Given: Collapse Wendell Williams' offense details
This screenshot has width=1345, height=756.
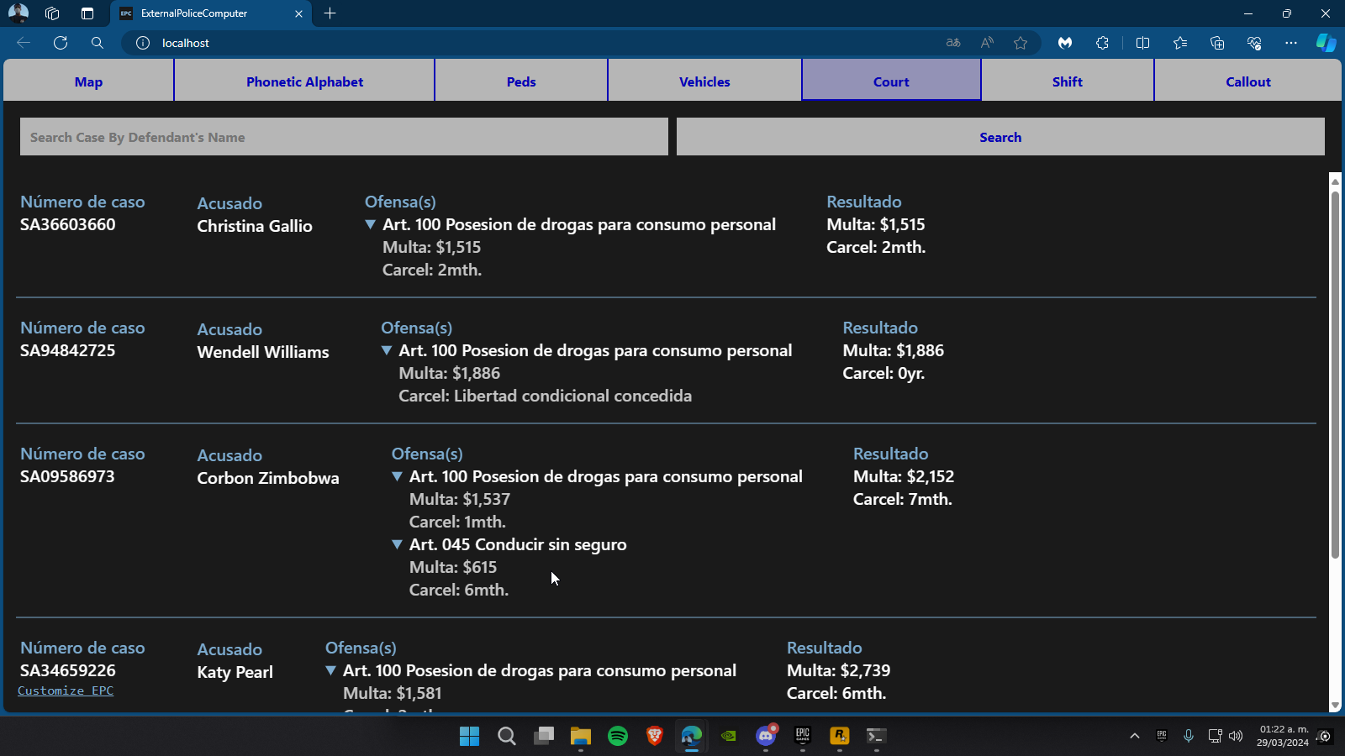Looking at the screenshot, I should click(x=387, y=350).
